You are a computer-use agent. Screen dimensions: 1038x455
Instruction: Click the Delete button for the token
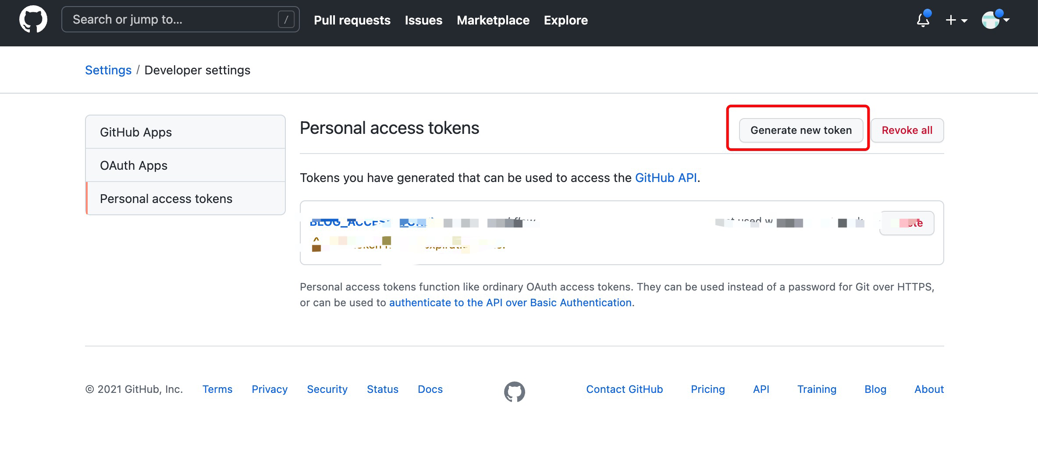[x=907, y=223]
